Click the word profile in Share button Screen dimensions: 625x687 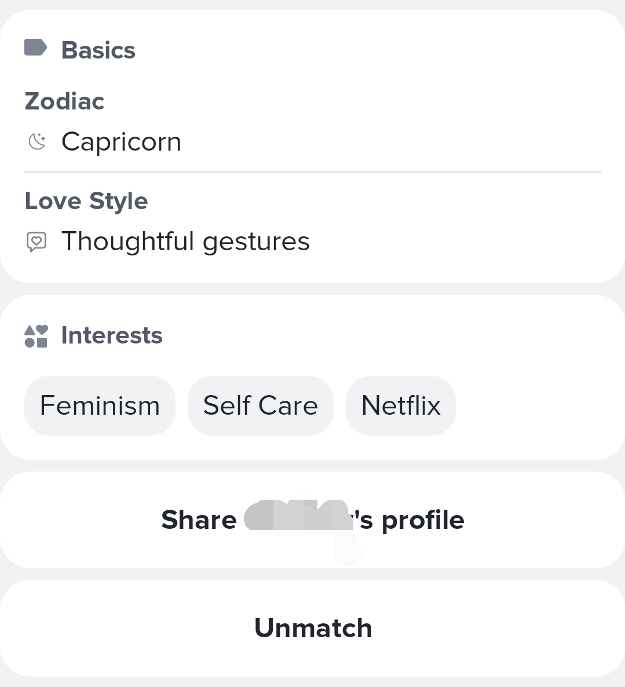[423, 520]
